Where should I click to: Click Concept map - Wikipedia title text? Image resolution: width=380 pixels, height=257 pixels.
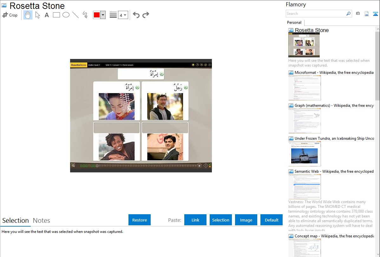[x=334, y=236]
